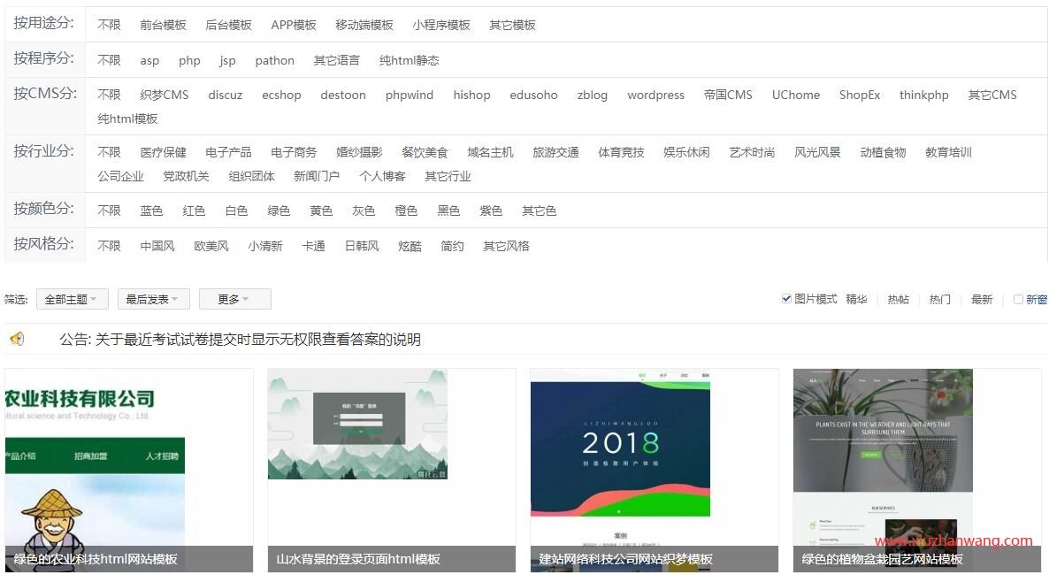Screen dimensions: 1049x582
Task: Select 前台模板 under 按用途分
Action: (163, 25)
